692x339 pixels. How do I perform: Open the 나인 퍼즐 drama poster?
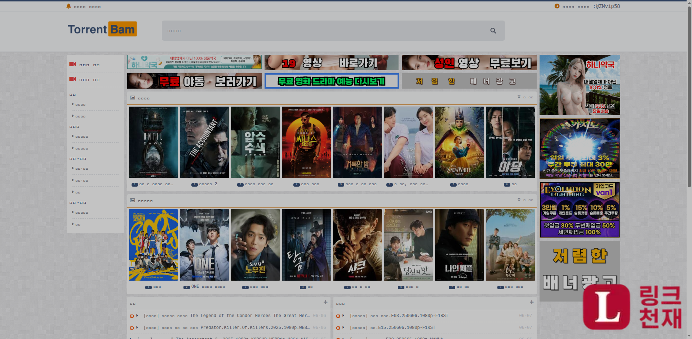tap(459, 245)
